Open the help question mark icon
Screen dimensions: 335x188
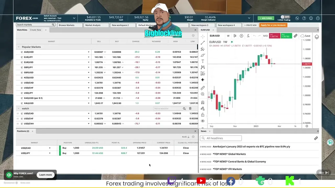(x=304, y=18)
